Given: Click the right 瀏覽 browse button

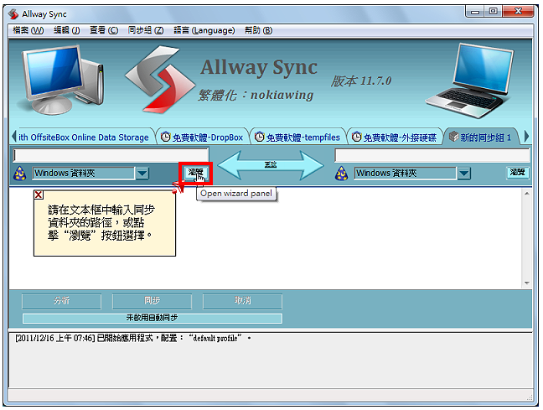Looking at the screenshot, I should (518, 172).
